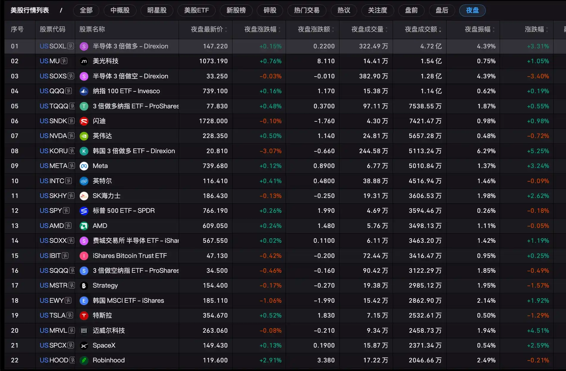Show the 美股ETF tab
Screen dimensions: 566x371
(x=196, y=10)
